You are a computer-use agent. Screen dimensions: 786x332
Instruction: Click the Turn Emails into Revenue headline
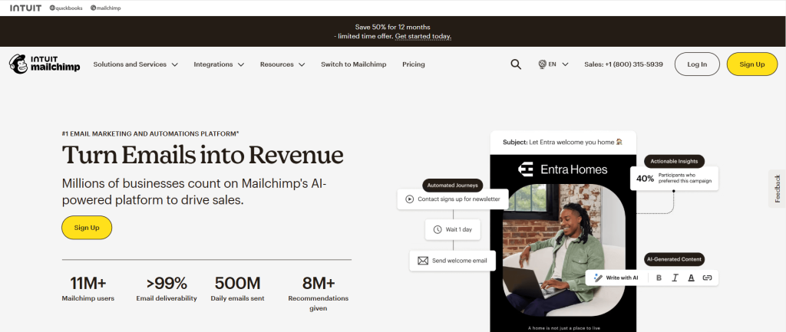point(203,155)
